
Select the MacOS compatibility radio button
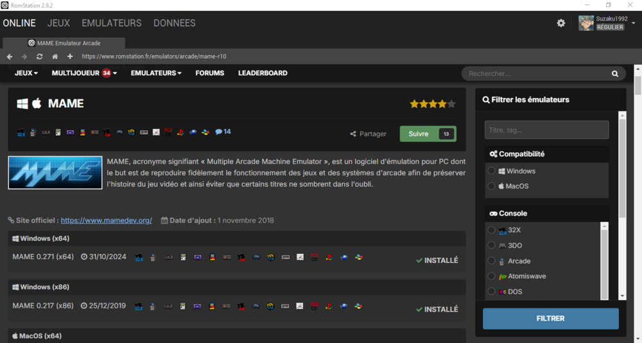(x=491, y=186)
